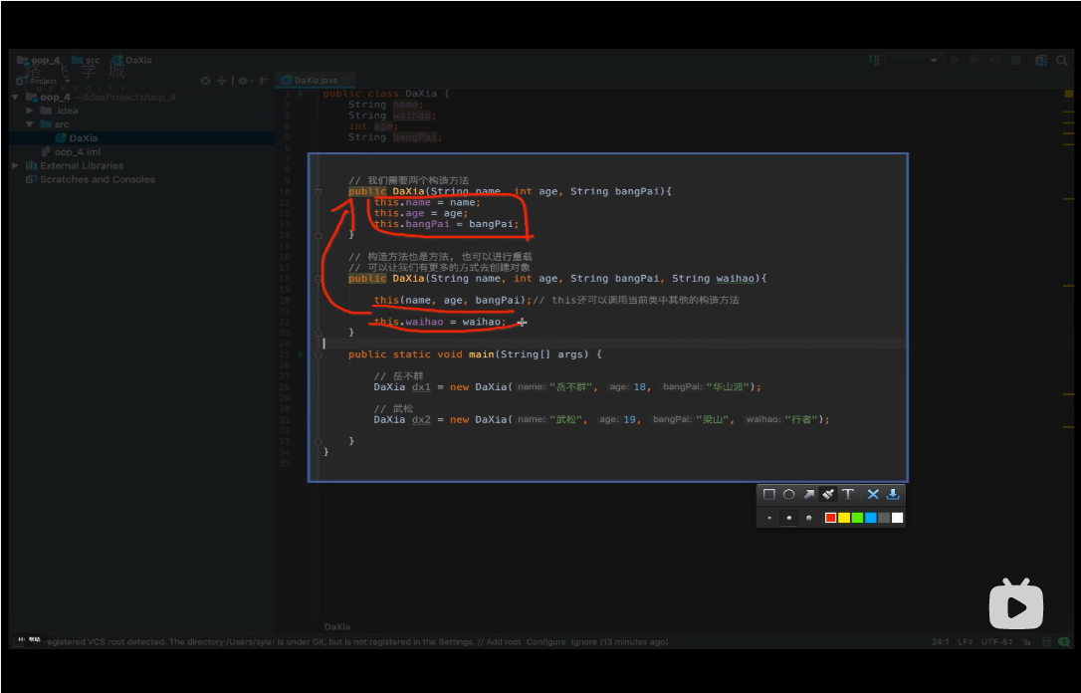
Task: Click the run gutter arrow beside main method
Action: point(301,354)
